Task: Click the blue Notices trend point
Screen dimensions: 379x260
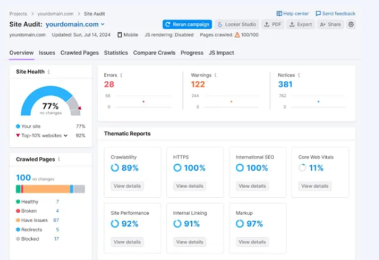Action: [x=318, y=102]
